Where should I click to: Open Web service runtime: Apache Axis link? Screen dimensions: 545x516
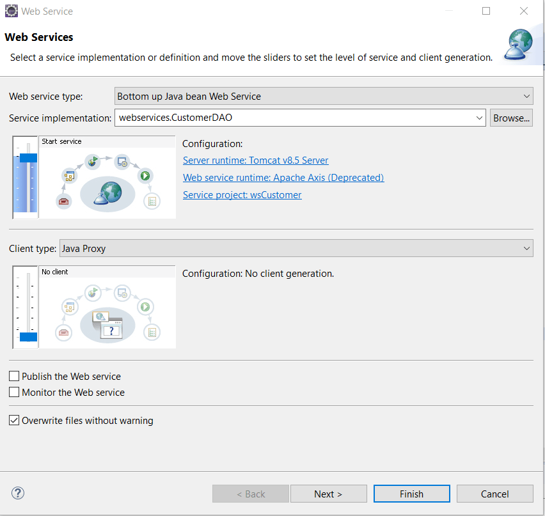[283, 178]
